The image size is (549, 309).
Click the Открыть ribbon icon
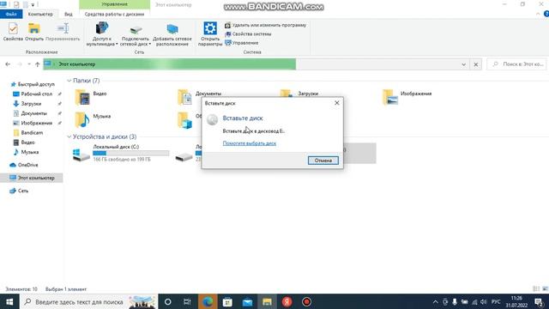point(34,32)
